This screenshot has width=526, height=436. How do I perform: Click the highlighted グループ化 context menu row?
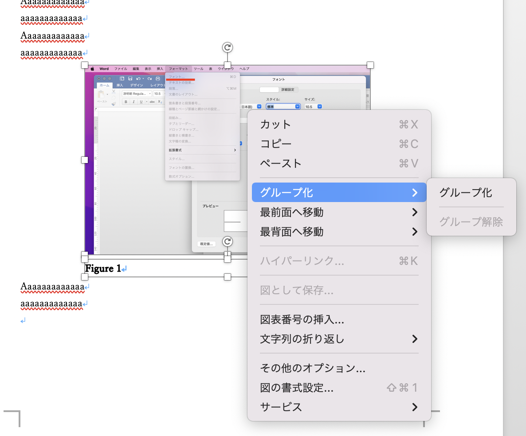(339, 192)
